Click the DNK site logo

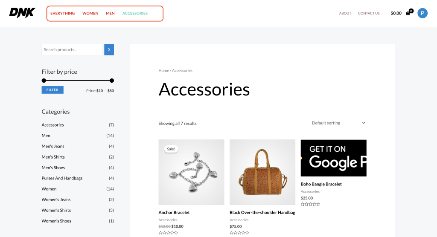(x=22, y=13)
